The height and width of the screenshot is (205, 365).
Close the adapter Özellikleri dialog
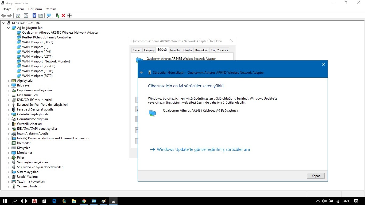tap(232, 41)
